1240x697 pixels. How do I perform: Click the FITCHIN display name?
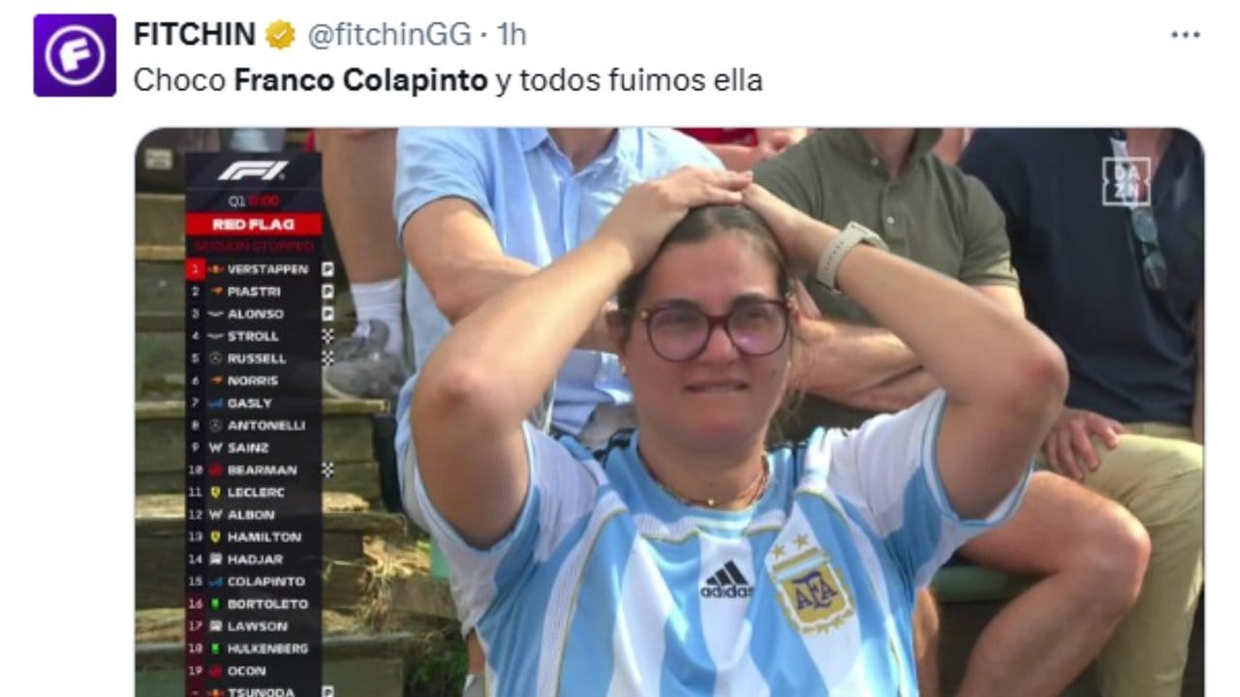pos(195,35)
